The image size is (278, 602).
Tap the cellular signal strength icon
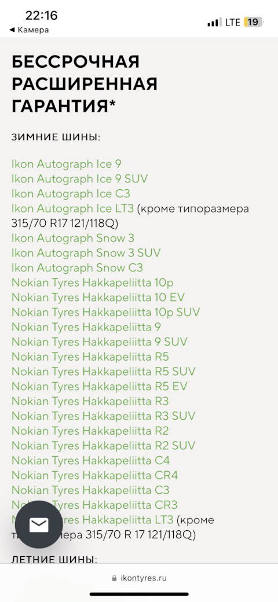pos(215,22)
